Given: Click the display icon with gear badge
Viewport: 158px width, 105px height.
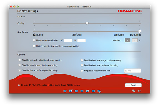Looking at the screenshot, I should (99, 91).
